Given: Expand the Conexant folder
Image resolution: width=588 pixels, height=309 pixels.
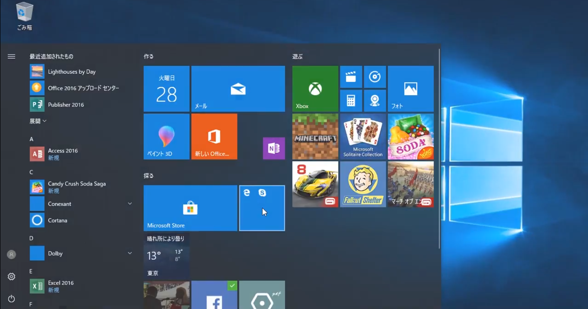Looking at the screenshot, I should pos(81,204).
